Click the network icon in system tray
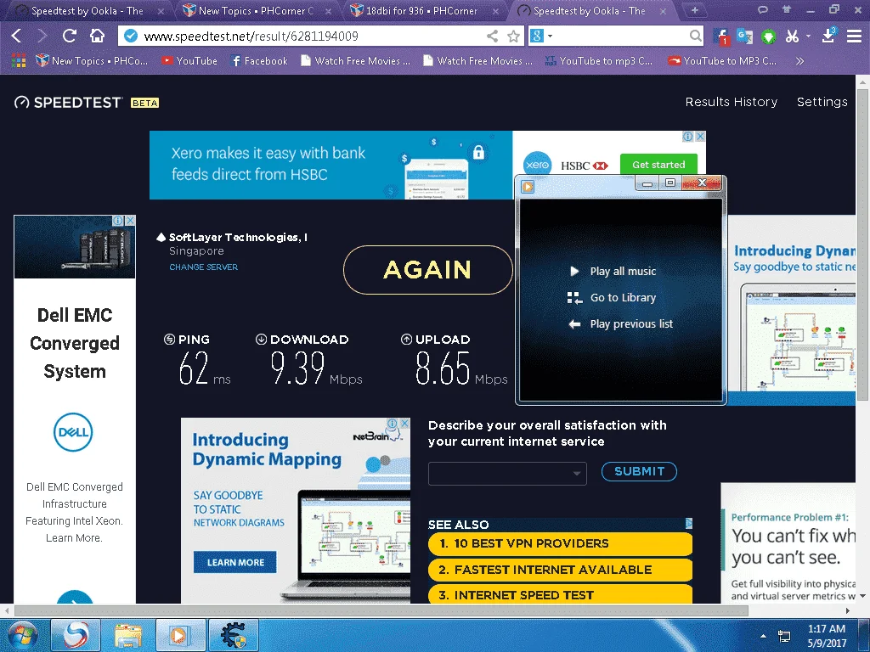This screenshot has width=870, height=652. click(x=784, y=636)
